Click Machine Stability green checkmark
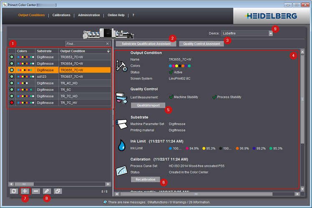312x208 pixels. (171, 97)
